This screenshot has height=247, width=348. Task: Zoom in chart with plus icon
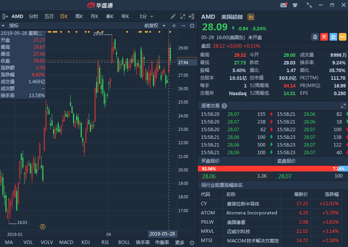174,26
